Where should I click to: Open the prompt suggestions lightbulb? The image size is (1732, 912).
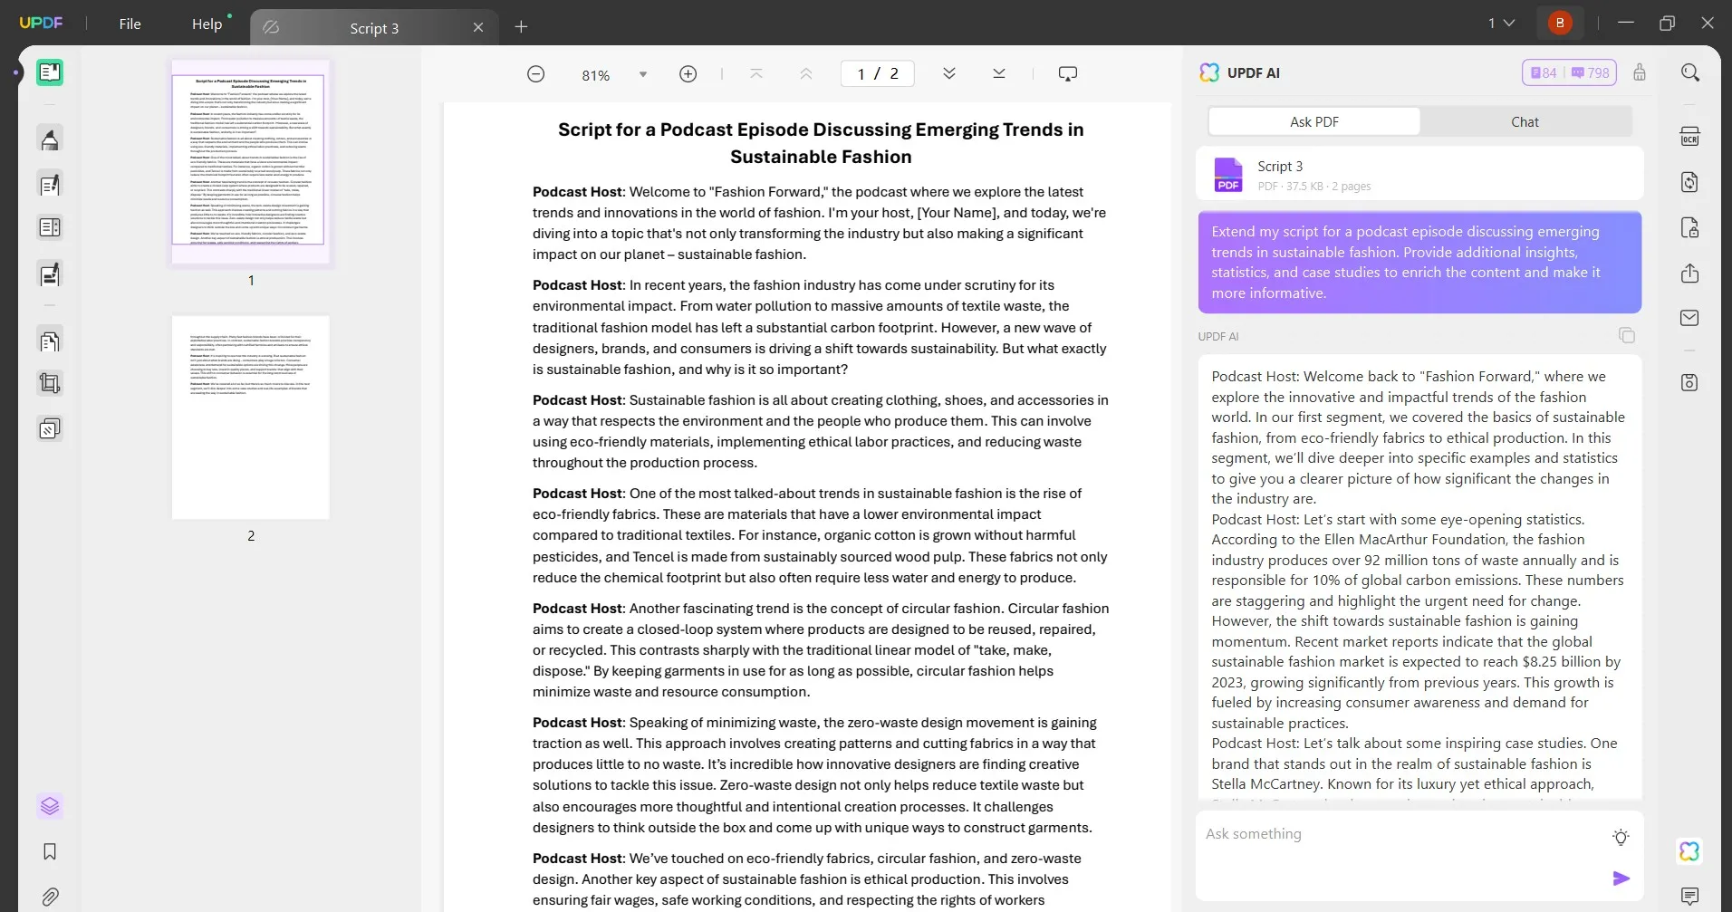click(x=1621, y=837)
